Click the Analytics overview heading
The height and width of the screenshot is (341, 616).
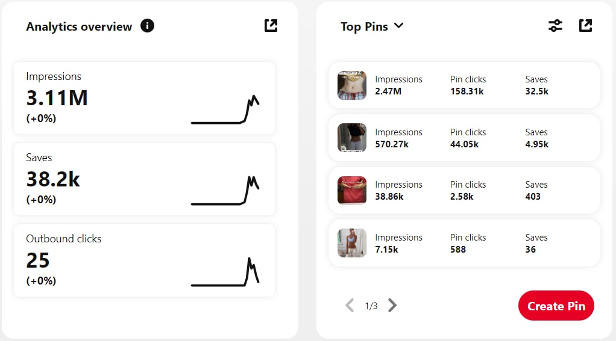(79, 26)
